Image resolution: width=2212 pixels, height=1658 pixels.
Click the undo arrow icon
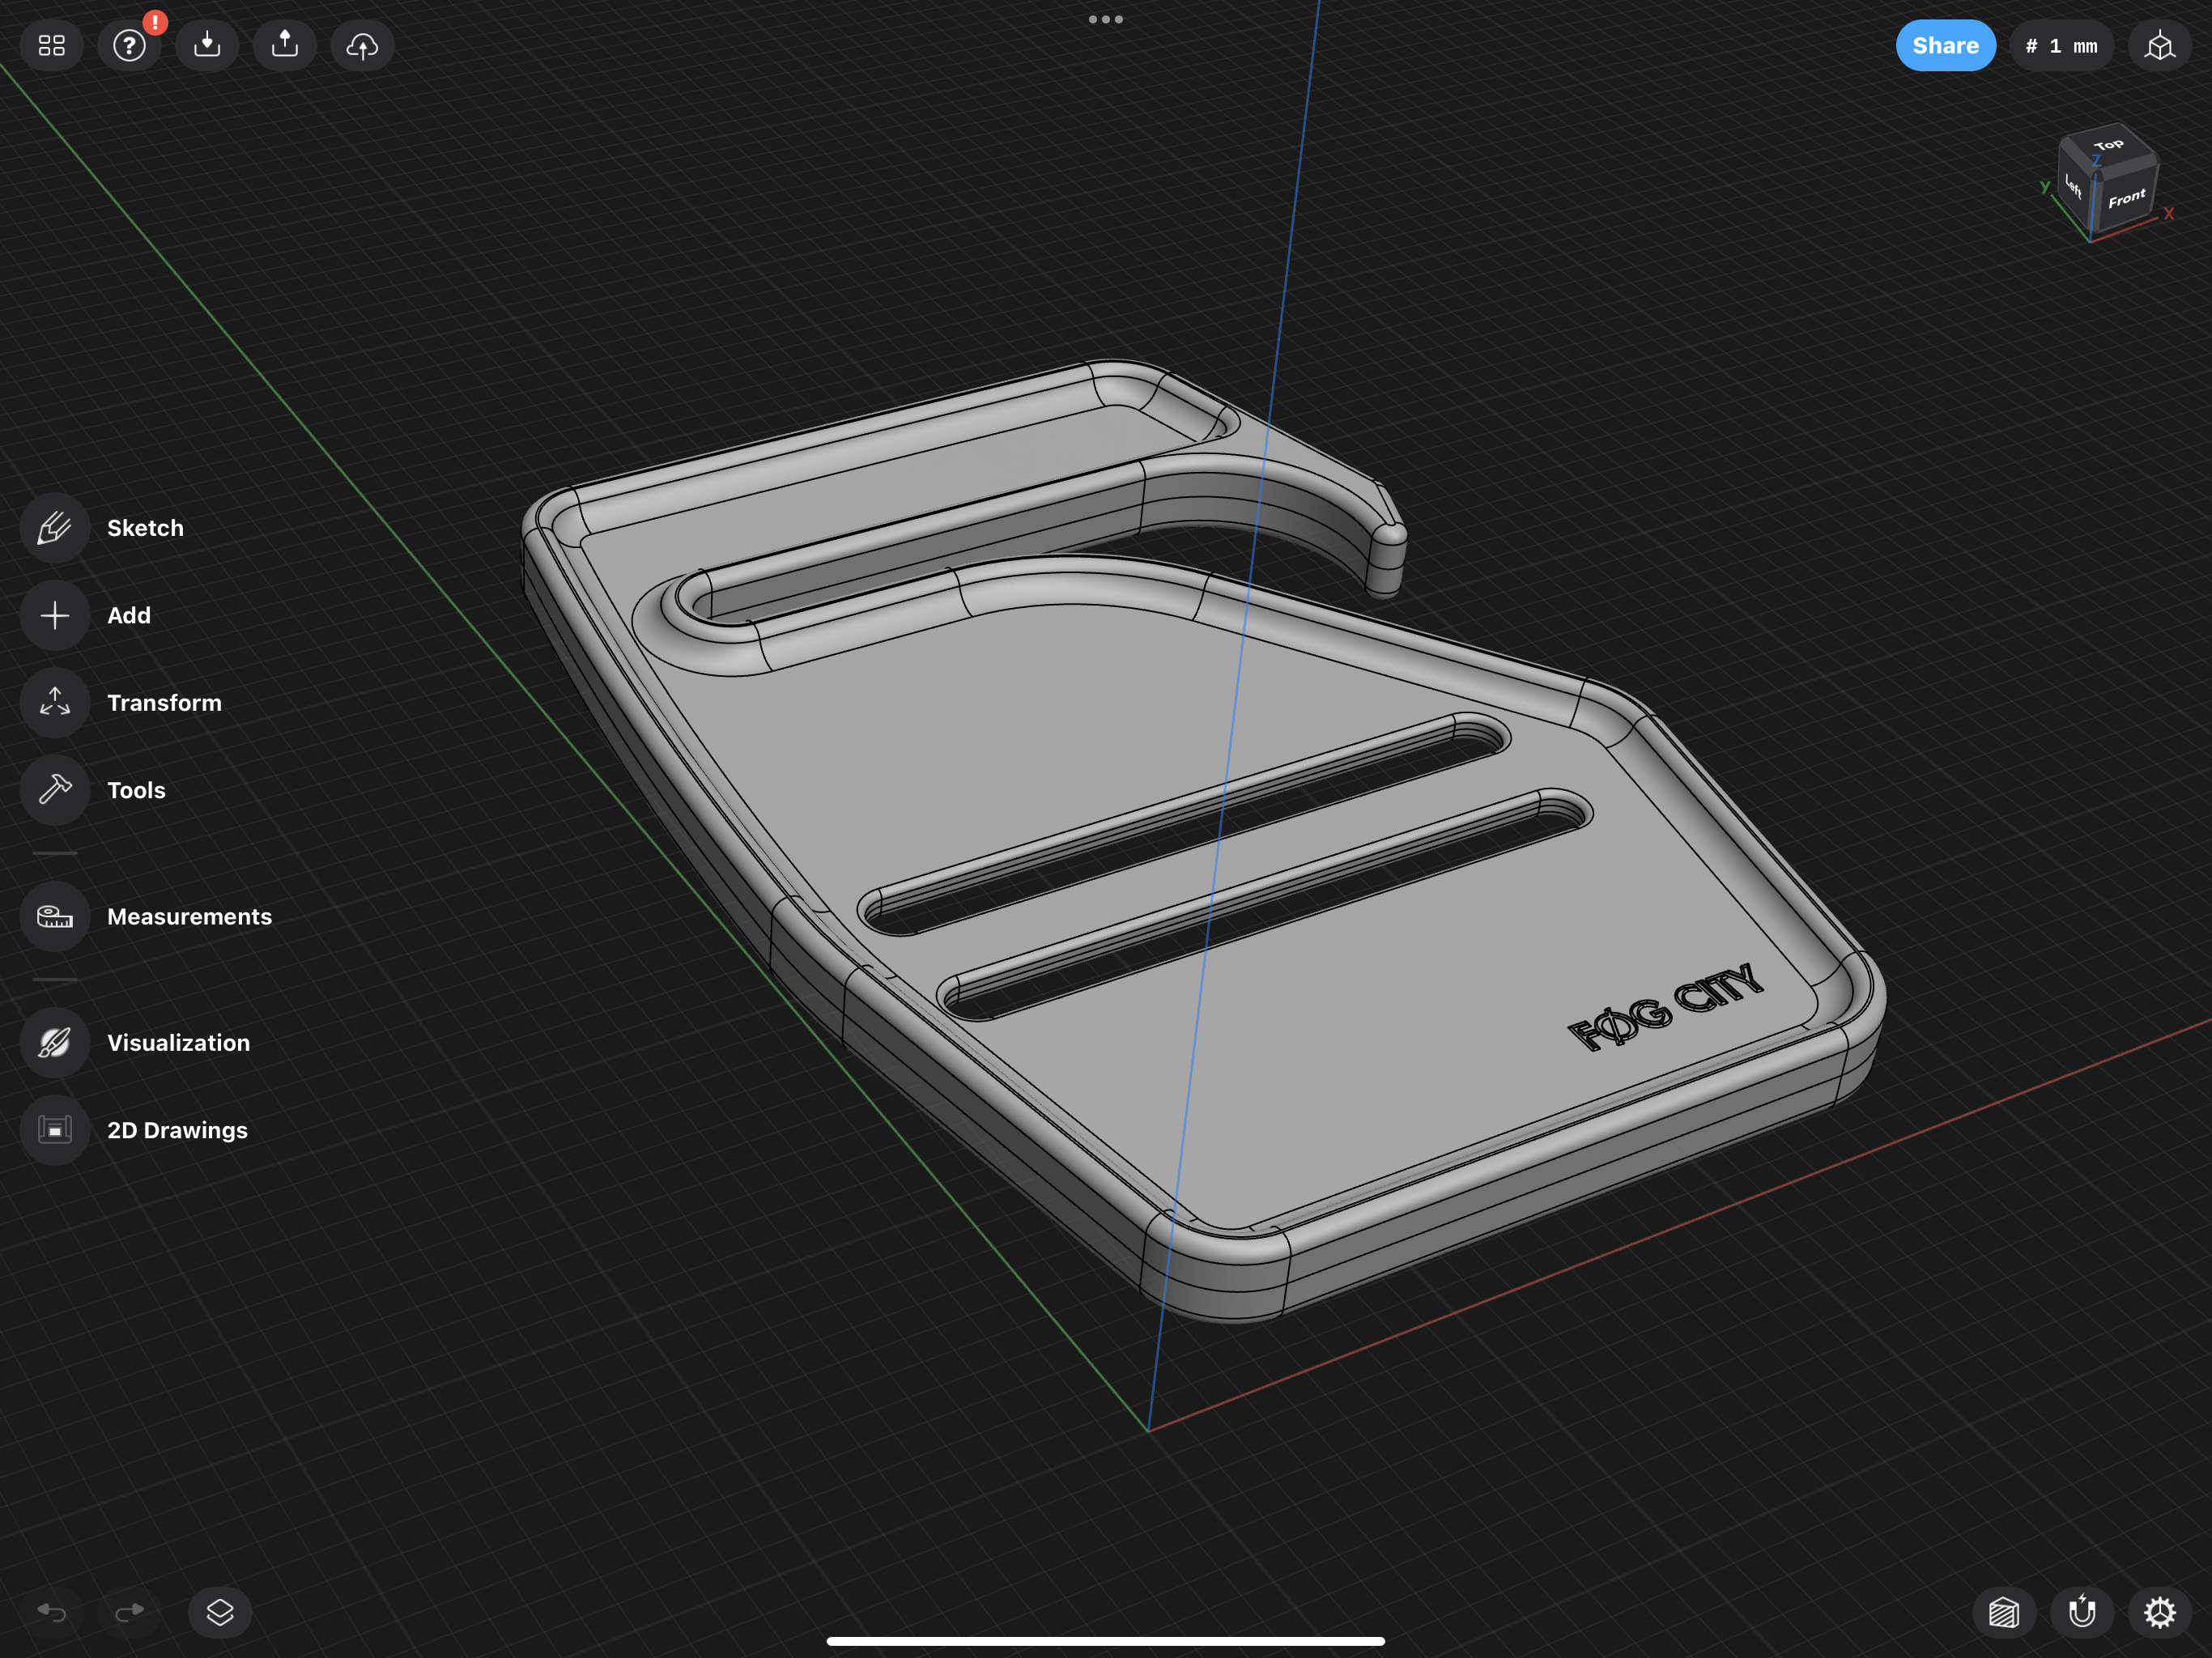tap(52, 1612)
